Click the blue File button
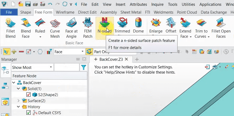234x116 pixels. [9, 12]
